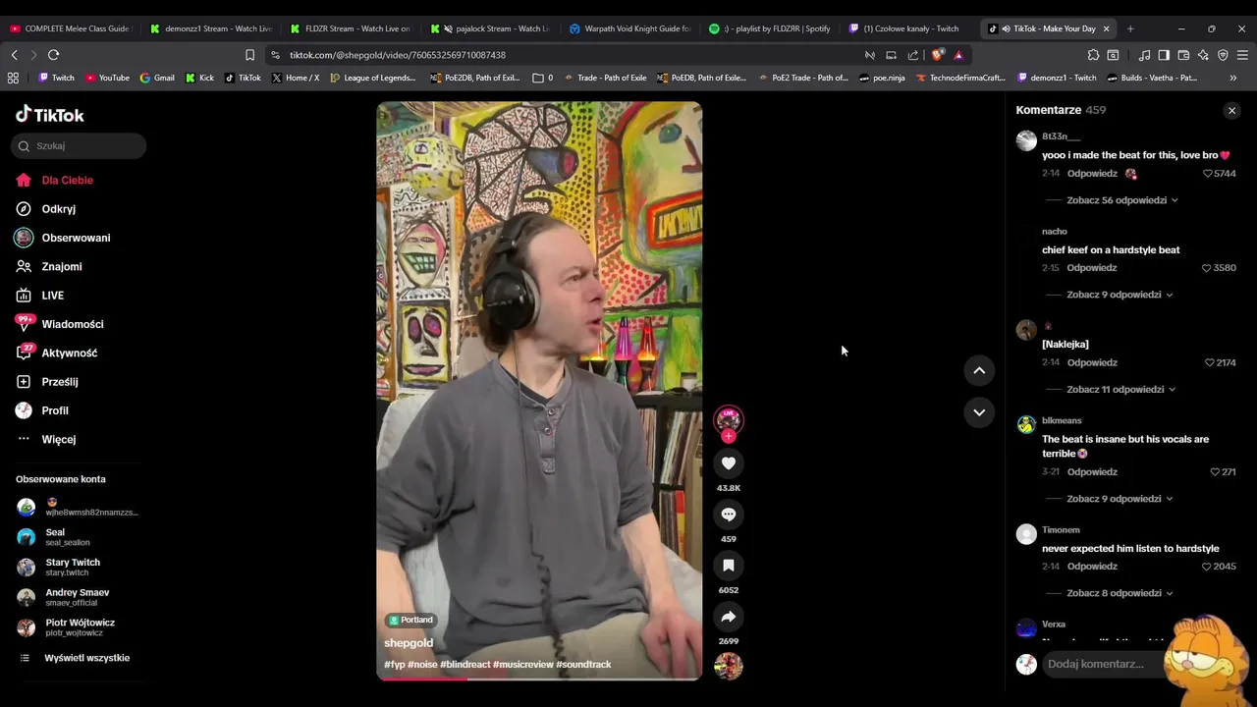Click the Dodaj komentarz input field
The height and width of the screenshot is (707, 1257).
[x=1105, y=664]
